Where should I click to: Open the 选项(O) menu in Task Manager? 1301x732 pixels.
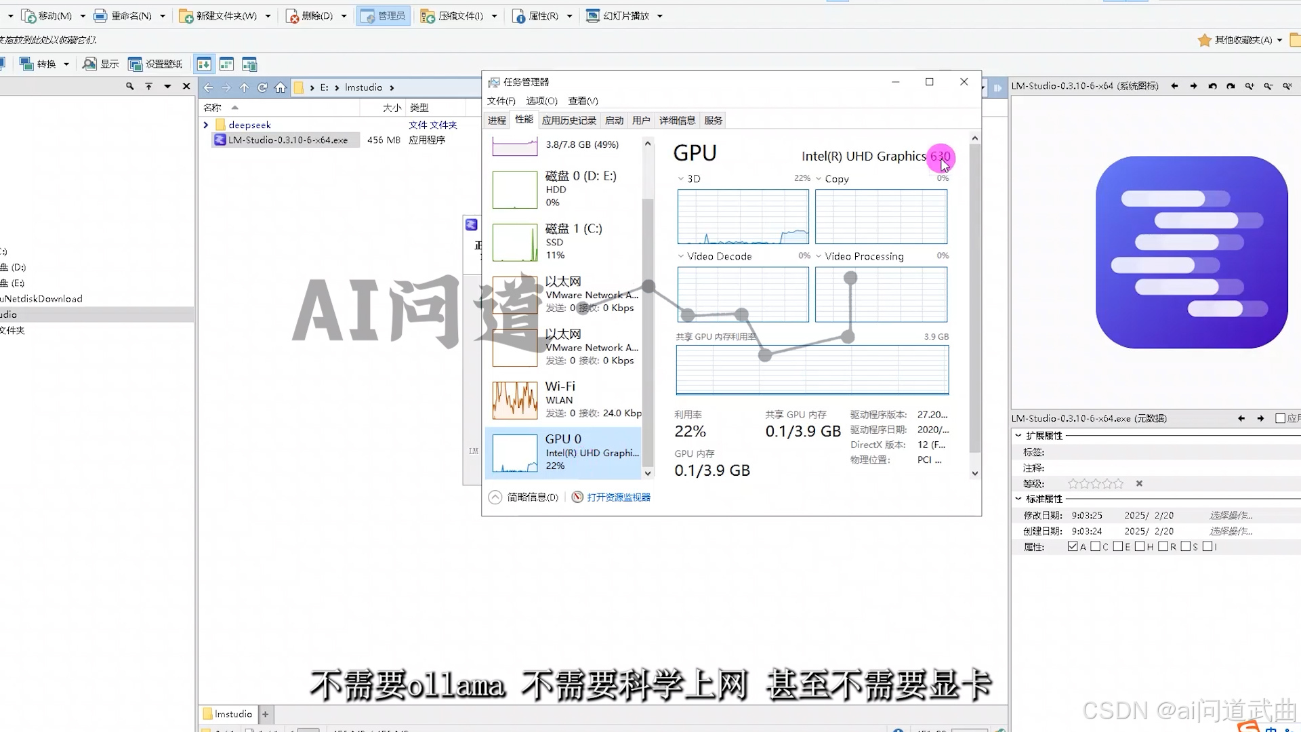(x=541, y=101)
